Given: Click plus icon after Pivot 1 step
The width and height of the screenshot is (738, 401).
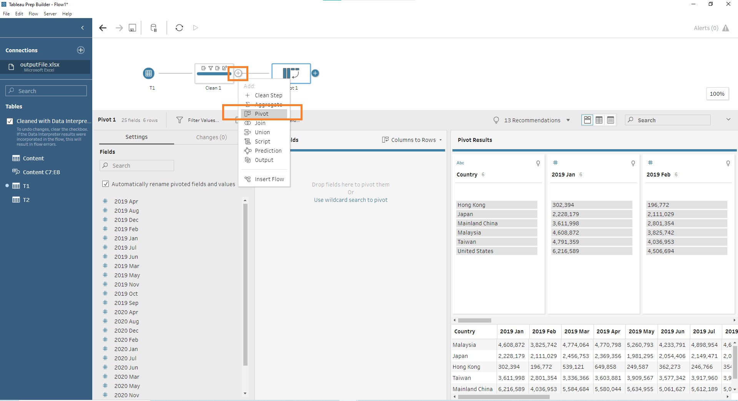Looking at the screenshot, I should click(x=315, y=73).
